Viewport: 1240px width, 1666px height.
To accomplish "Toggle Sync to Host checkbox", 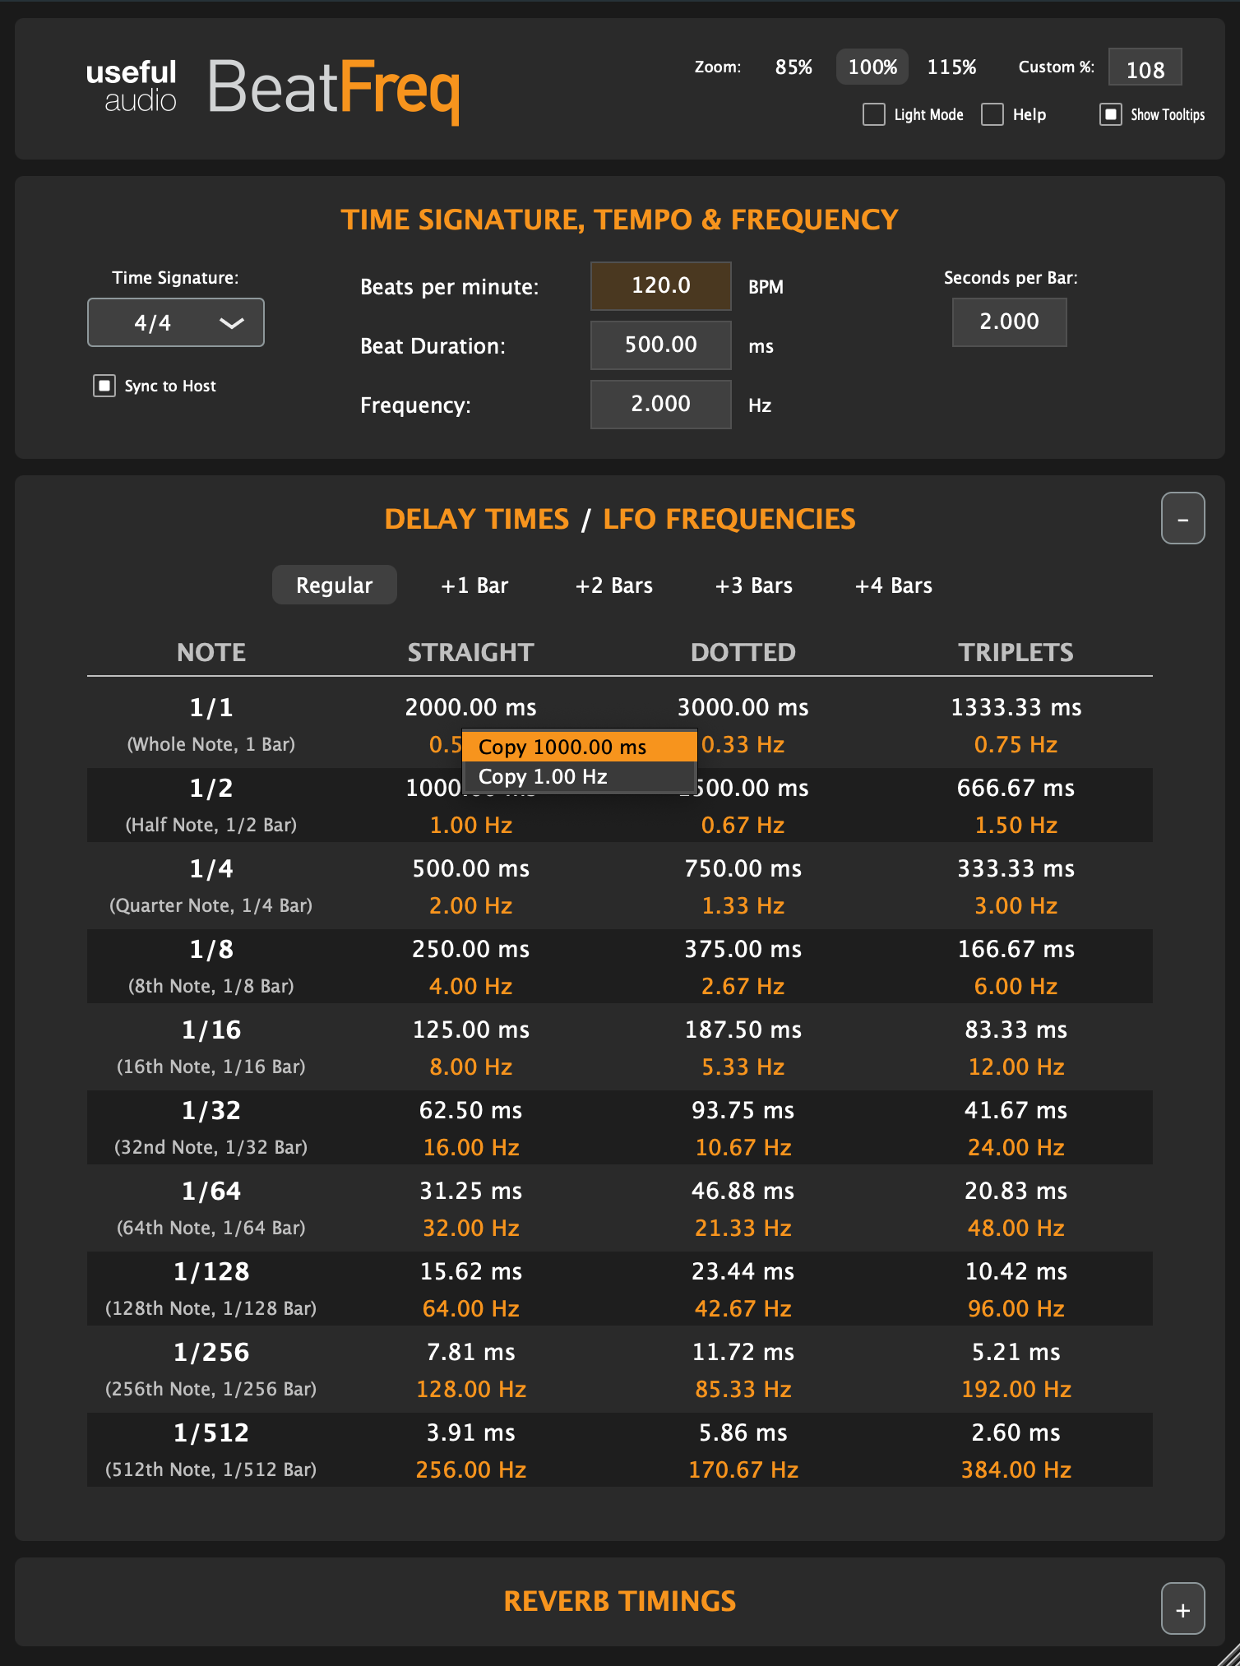I will pos(104,386).
